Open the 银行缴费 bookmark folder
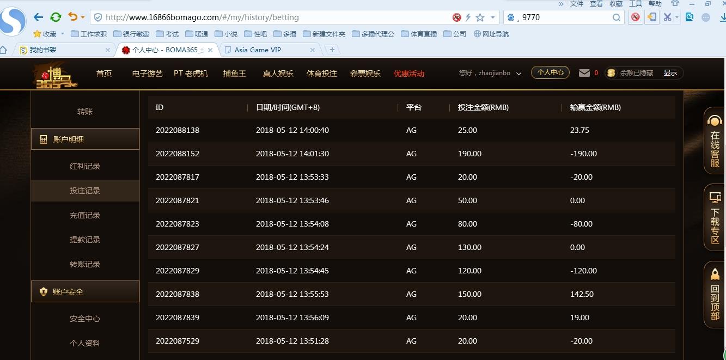 tap(131, 34)
